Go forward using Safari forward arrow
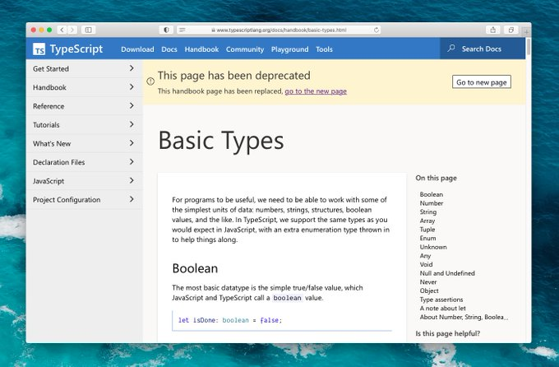The width and height of the screenshot is (559, 367). tap(72, 30)
